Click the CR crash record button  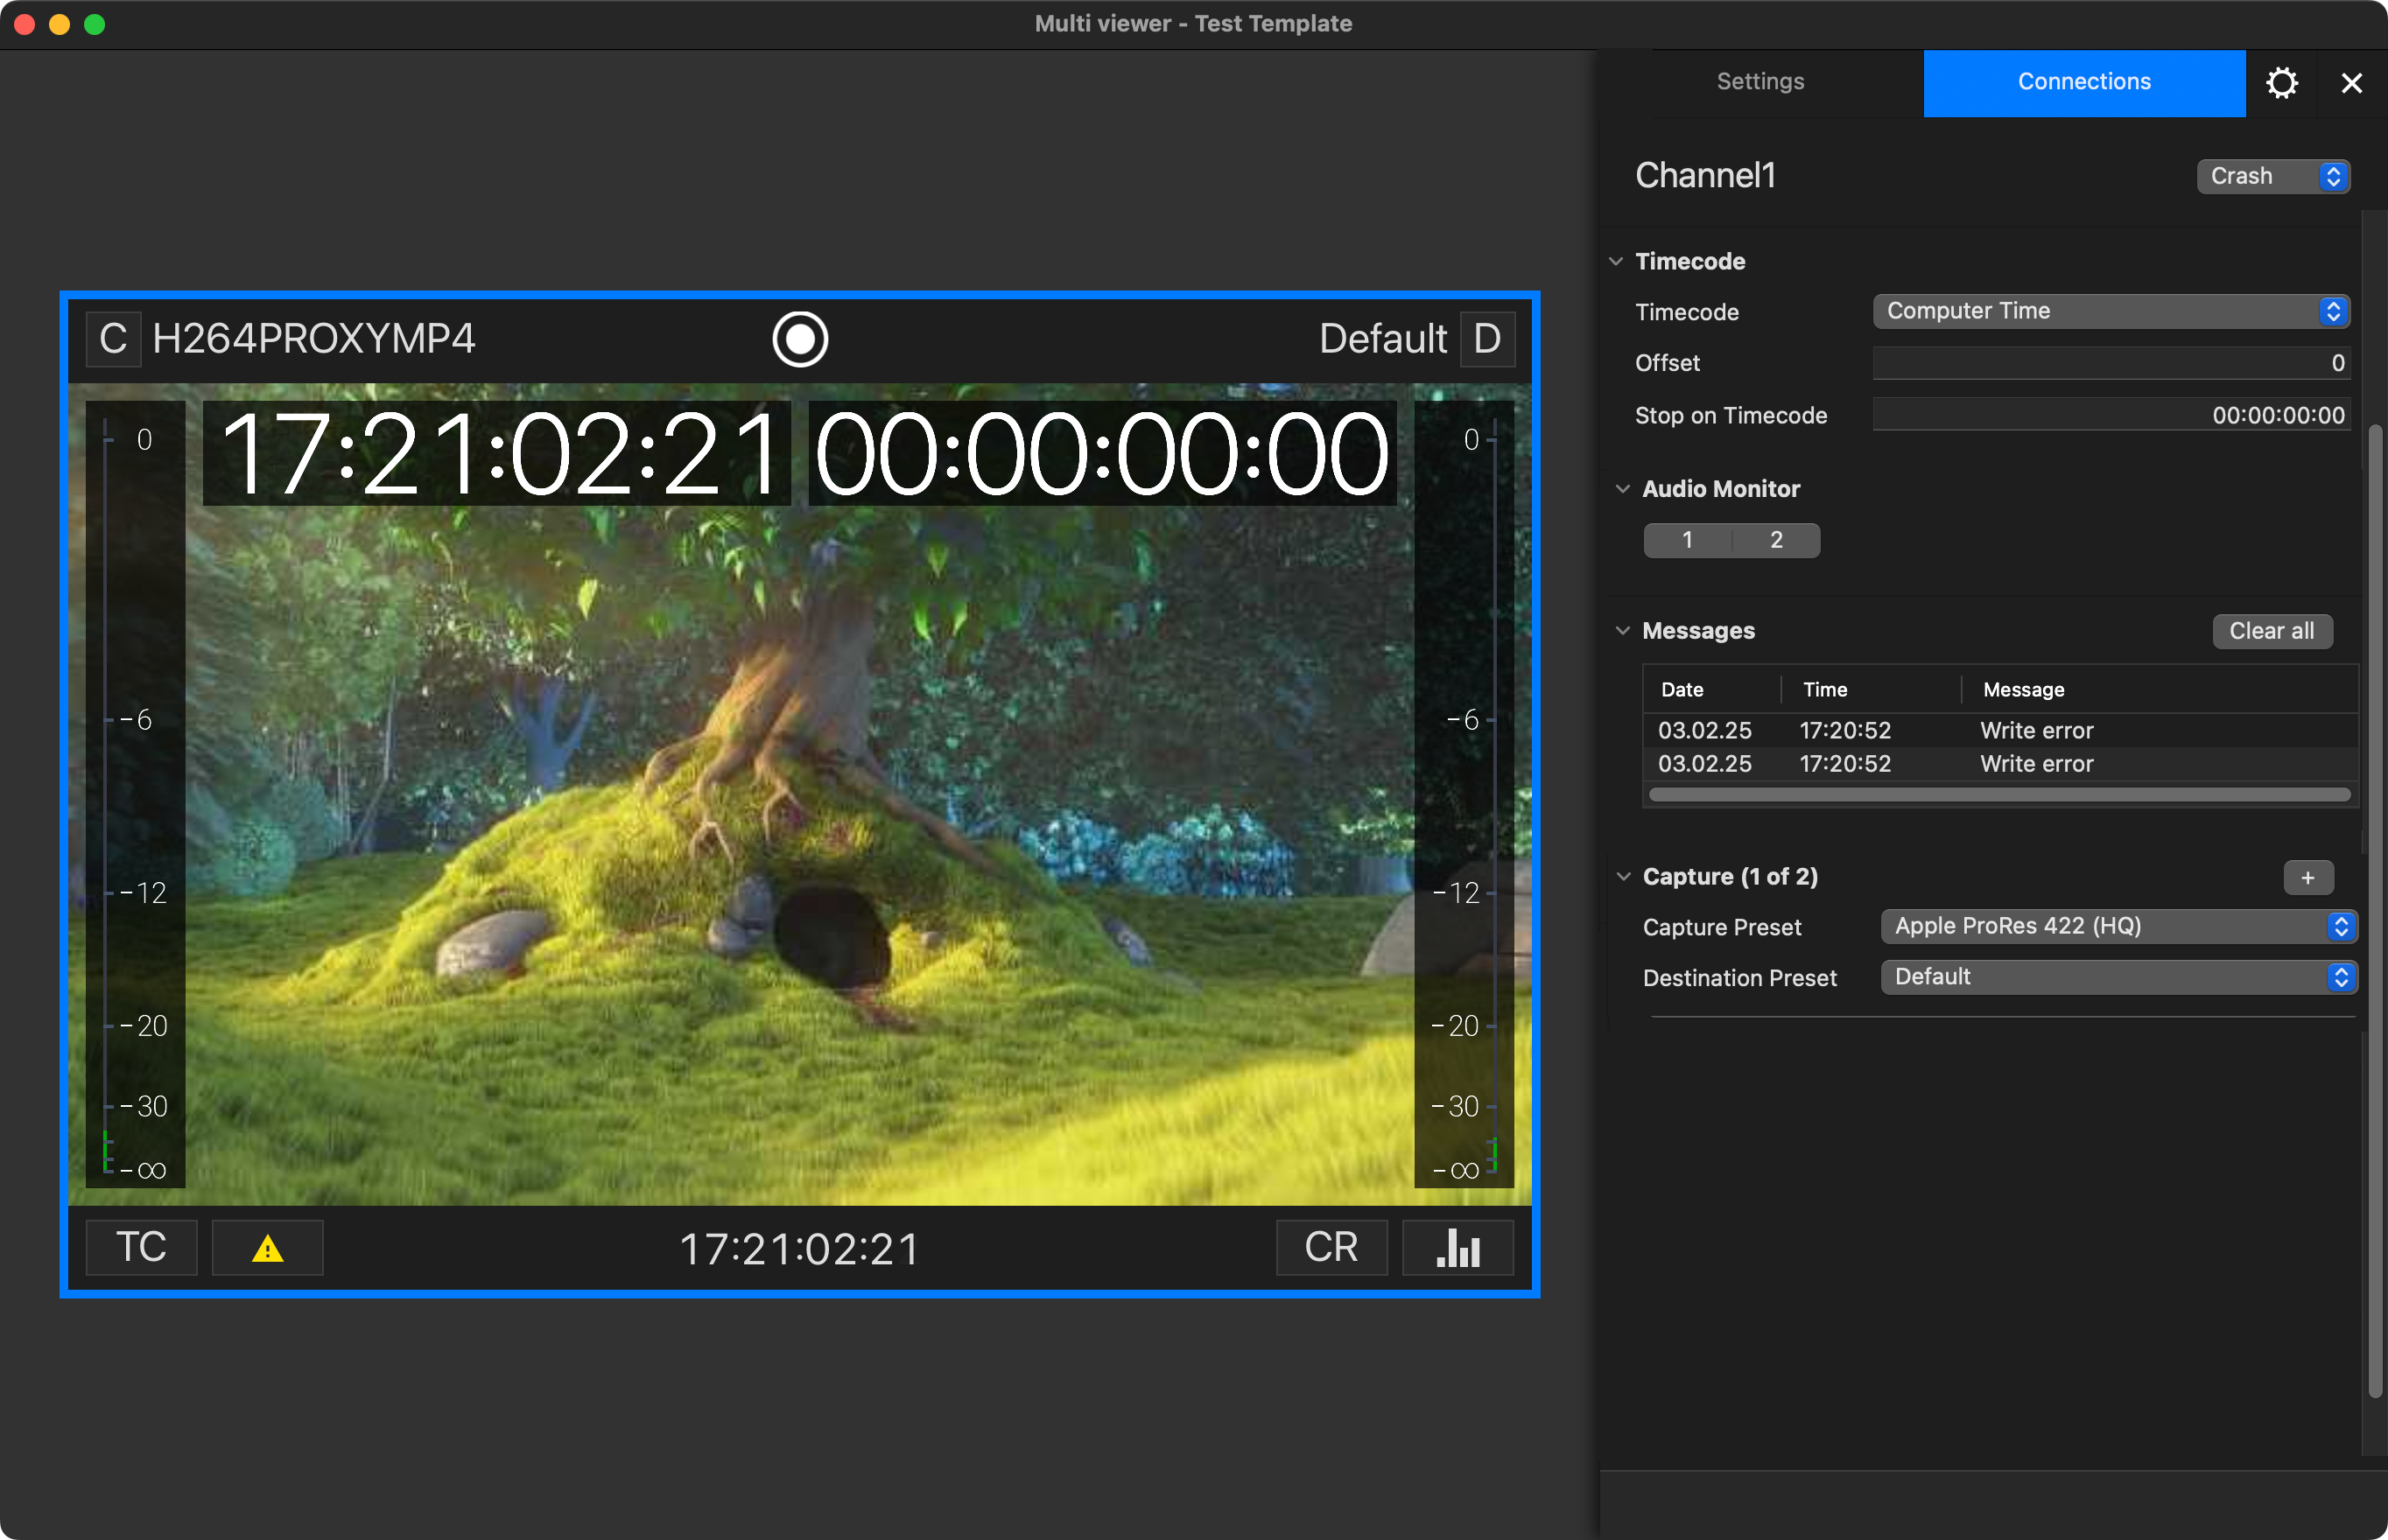(x=1331, y=1248)
